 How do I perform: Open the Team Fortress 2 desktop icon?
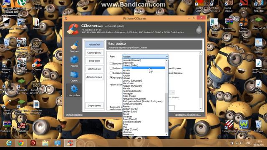244,25
